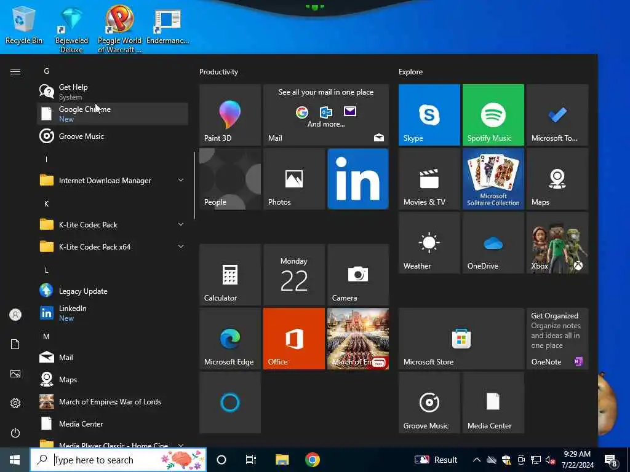Open Legacy Update from the app list
The image size is (630, 472).
point(113,291)
